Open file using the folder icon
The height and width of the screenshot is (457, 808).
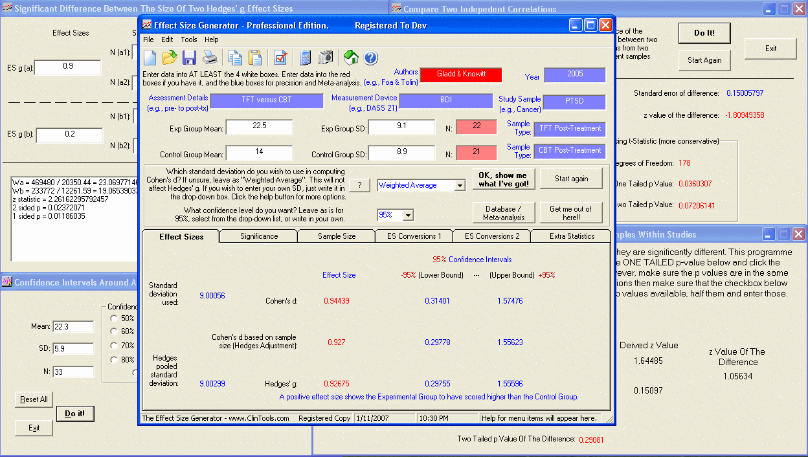coord(170,58)
